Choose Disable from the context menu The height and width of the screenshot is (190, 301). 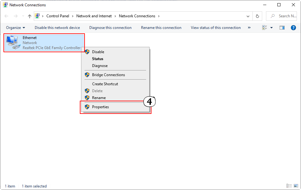click(x=98, y=52)
